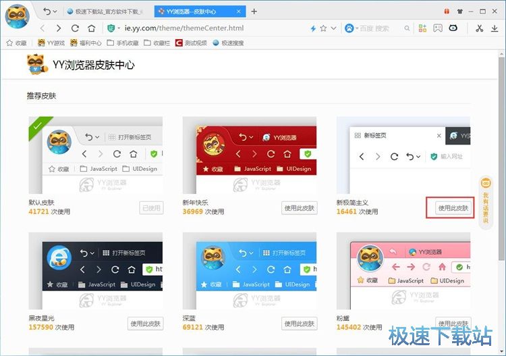The width and height of the screenshot is (506, 356).
Task: Click the 新年快乐 red skin preview
Action: click(250, 155)
